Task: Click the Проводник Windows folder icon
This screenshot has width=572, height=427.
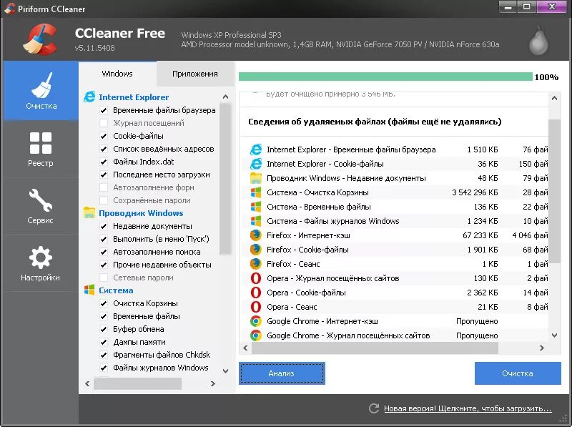Action: [x=89, y=212]
